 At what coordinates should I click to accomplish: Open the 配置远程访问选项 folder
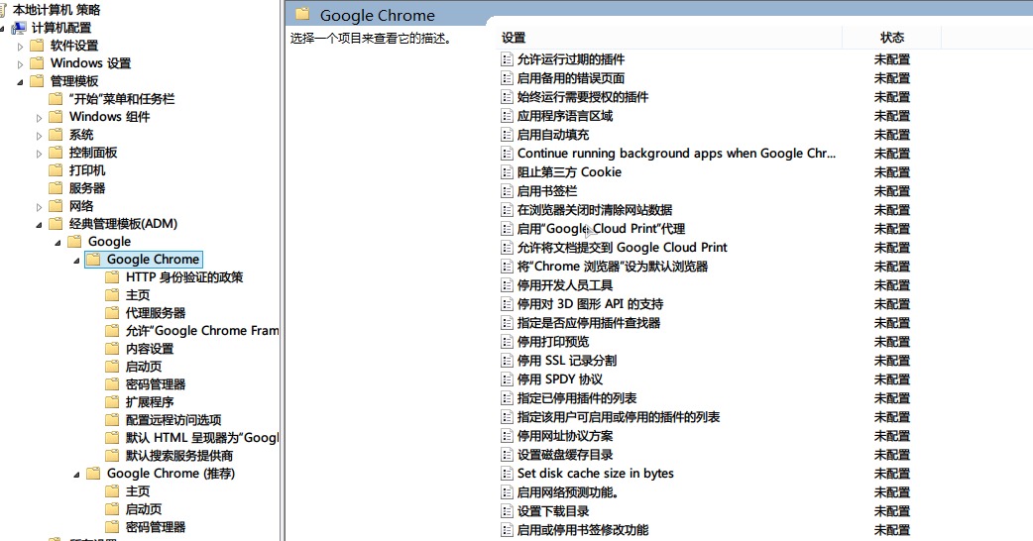click(x=173, y=419)
